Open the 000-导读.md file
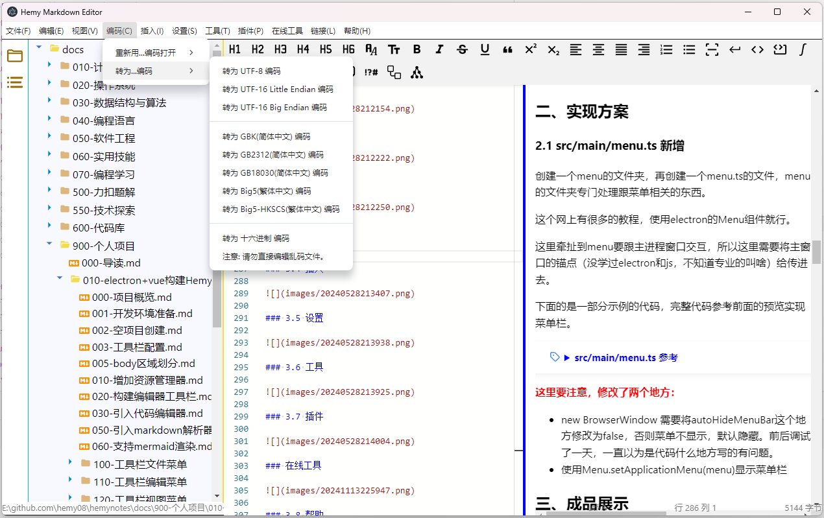Image resolution: width=824 pixels, height=518 pixels. (x=110, y=263)
